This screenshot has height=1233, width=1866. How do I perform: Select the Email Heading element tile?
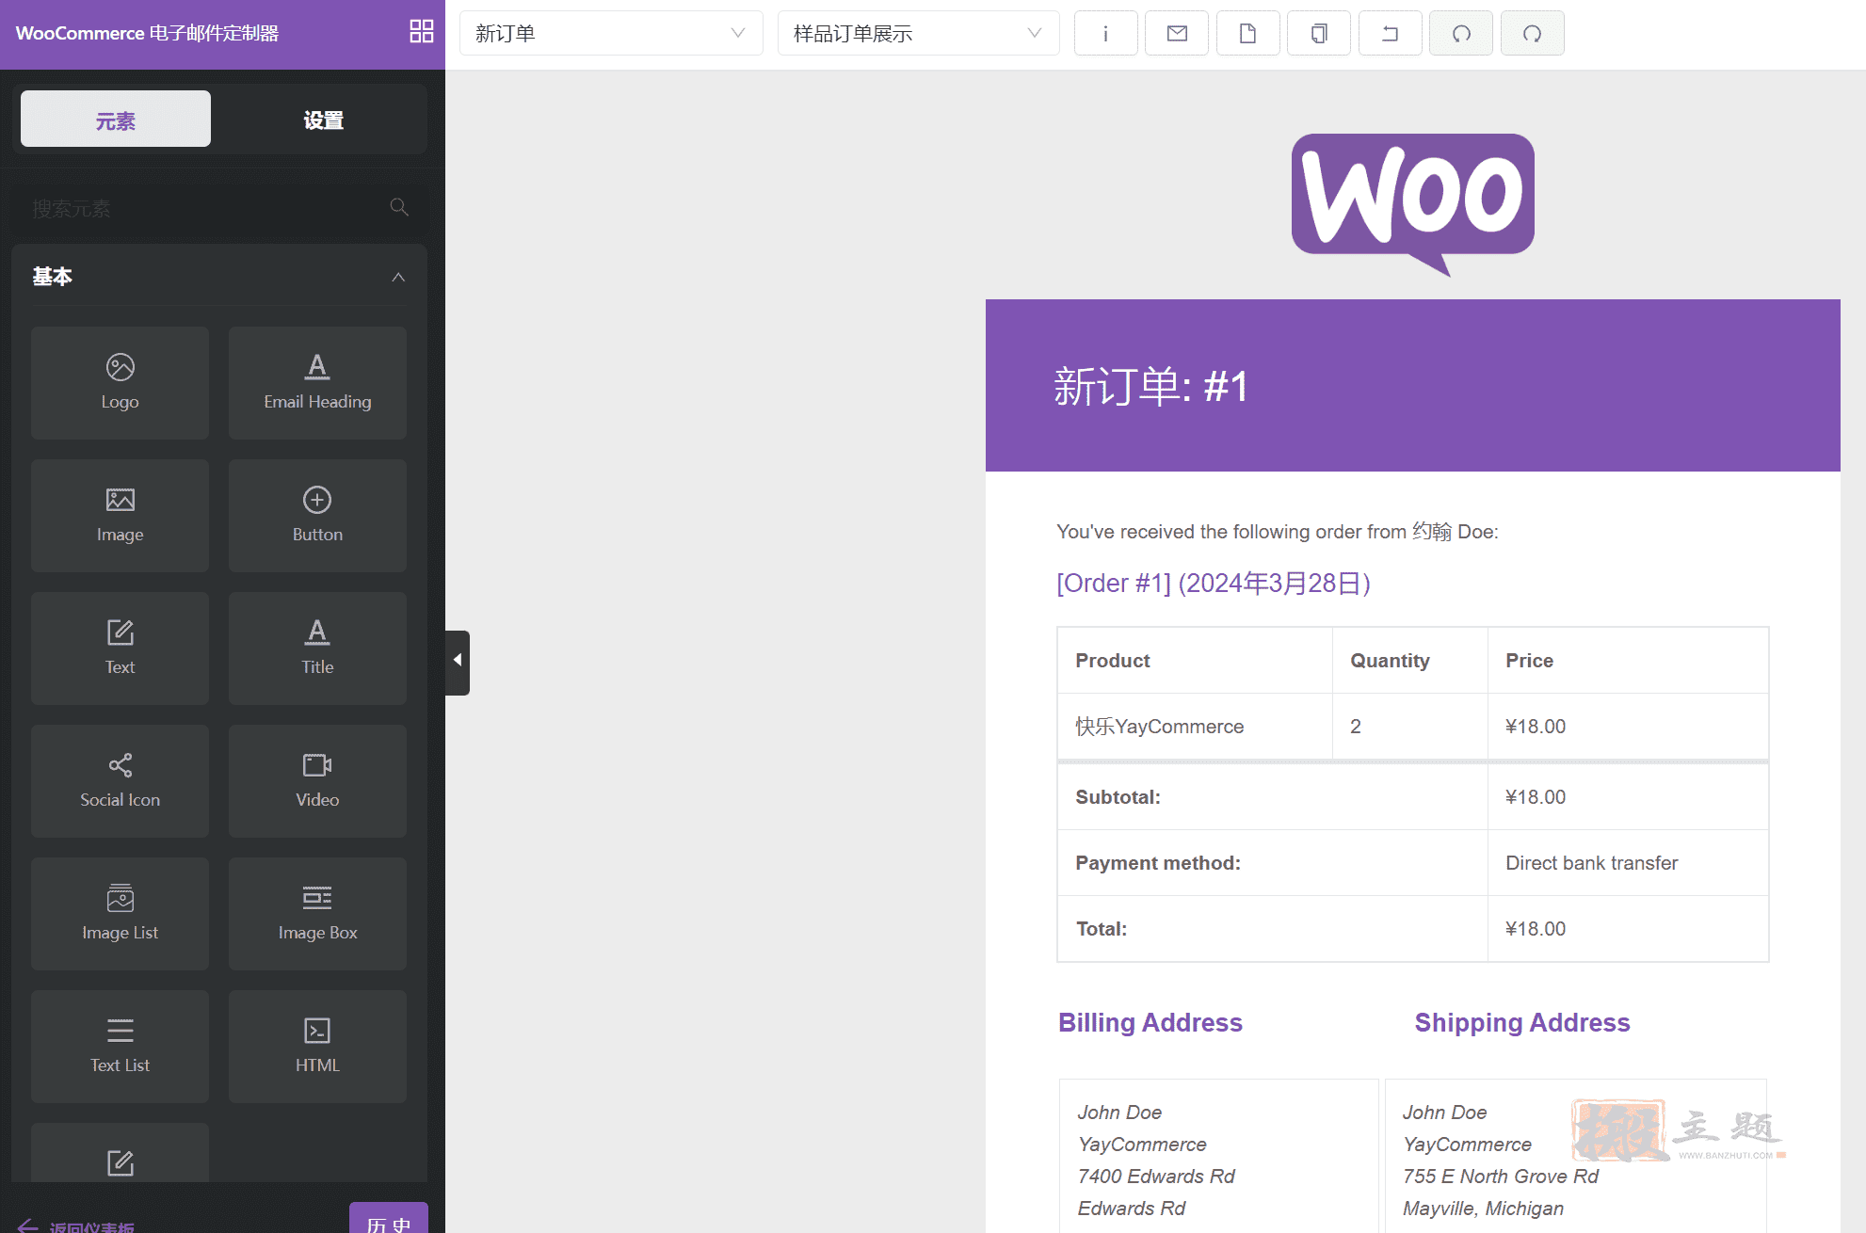[x=317, y=382]
